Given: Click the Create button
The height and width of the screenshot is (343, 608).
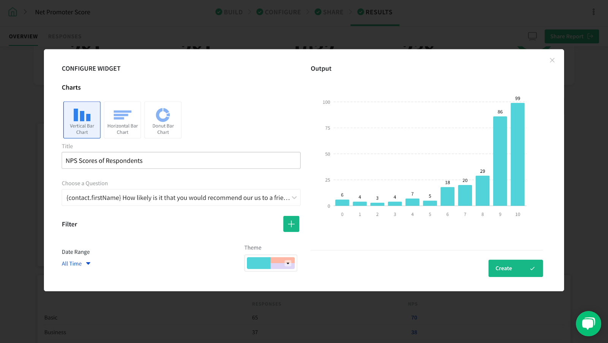Looking at the screenshot, I should pos(515,268).
